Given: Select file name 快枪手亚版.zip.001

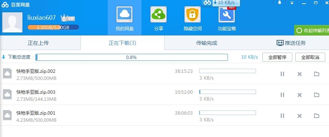Looking at the screenshot, I should 36,113.
